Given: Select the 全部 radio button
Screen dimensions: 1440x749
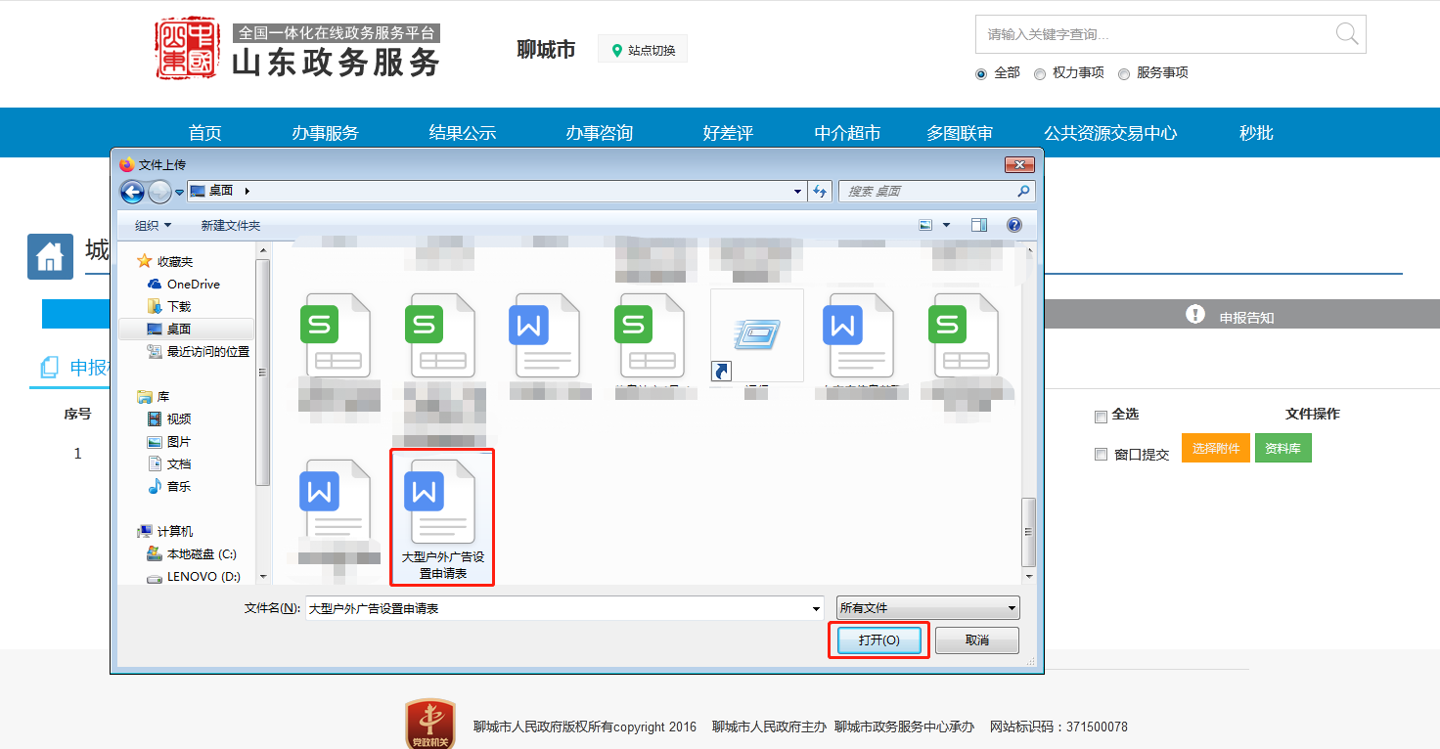Looking at the screenshot, I should coord(981,73).
